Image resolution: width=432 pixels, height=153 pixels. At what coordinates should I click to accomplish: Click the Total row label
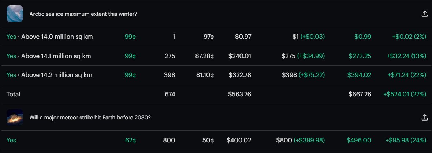[x=13, y=94]
